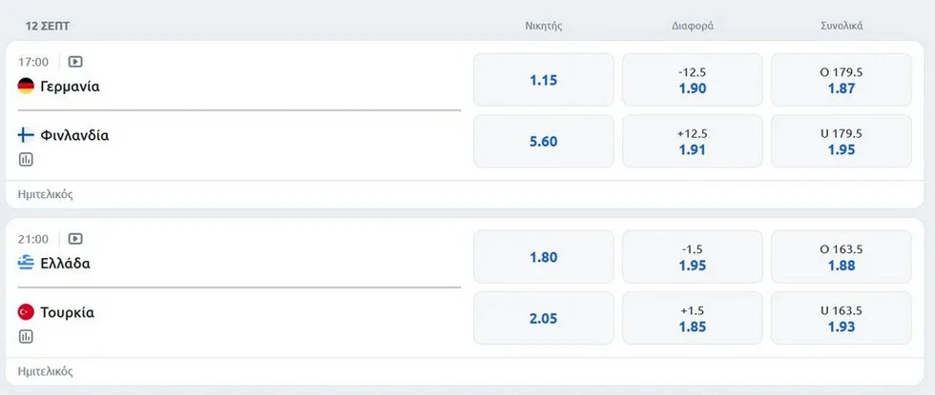
Task: Open the Γερμανία team name link
Action: tap(70, 86)
